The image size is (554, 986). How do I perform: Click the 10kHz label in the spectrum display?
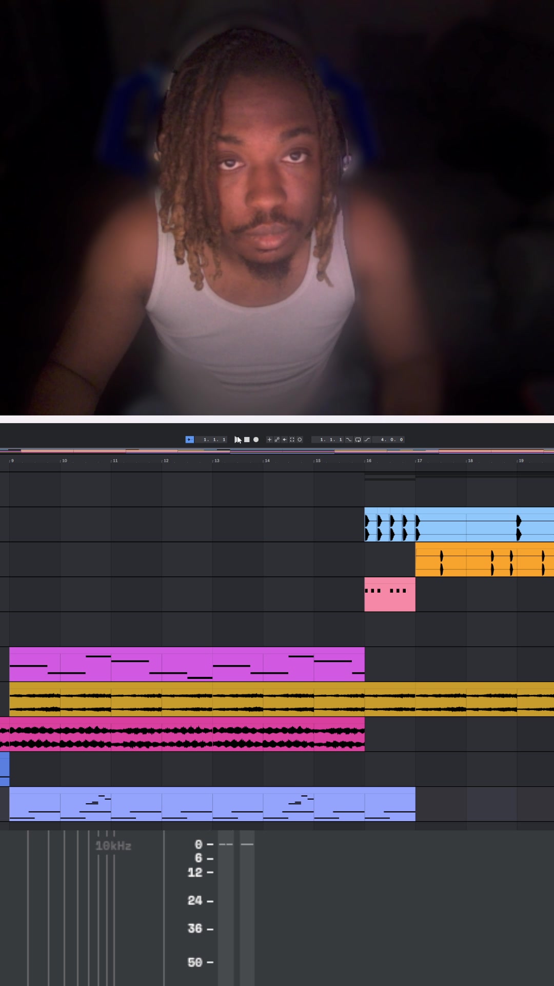[x=113, y=846]
